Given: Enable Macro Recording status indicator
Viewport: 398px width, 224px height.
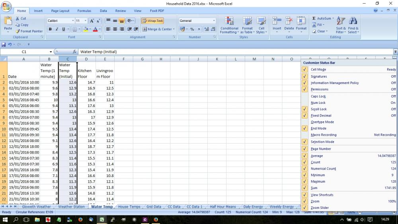Looking at the screenshot, I should click(x=349, y=135).
